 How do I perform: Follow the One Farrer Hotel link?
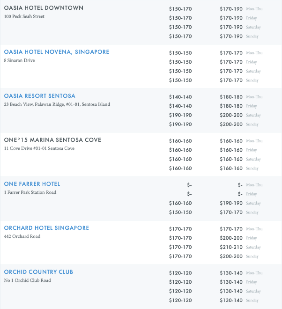point(32,184)
